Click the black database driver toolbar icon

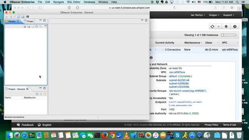point(28,16)
